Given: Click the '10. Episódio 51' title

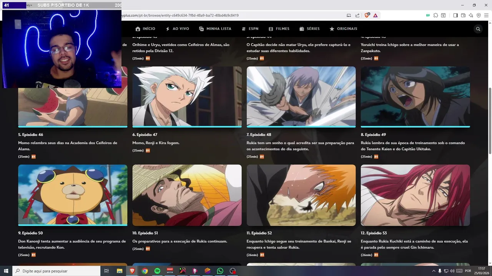Looking at the screenshot, I should coord(145,233).
